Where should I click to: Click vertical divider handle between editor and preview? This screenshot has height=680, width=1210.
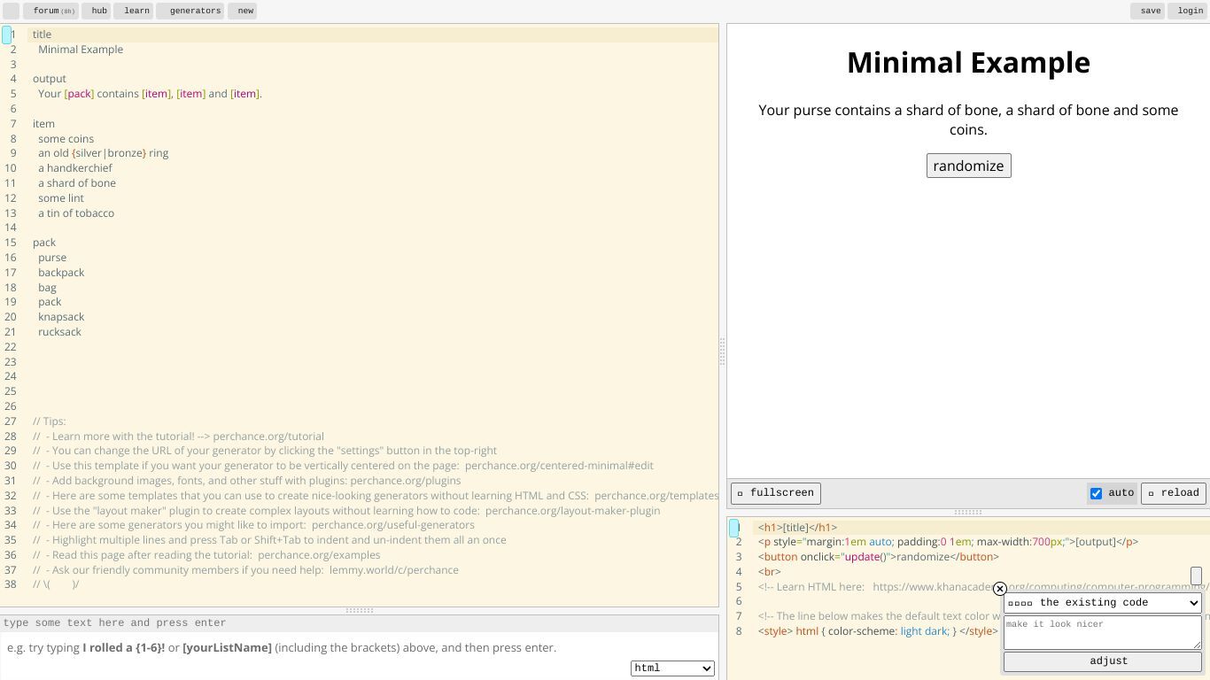click(x=722, y=352)
